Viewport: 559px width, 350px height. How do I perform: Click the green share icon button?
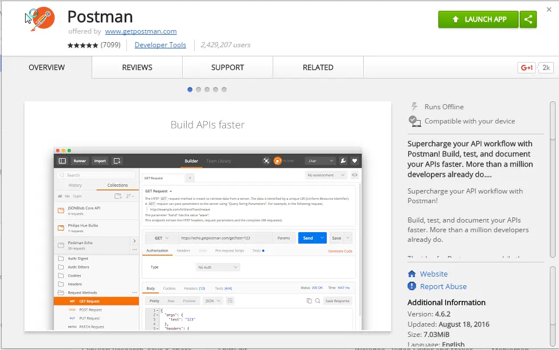528,19
